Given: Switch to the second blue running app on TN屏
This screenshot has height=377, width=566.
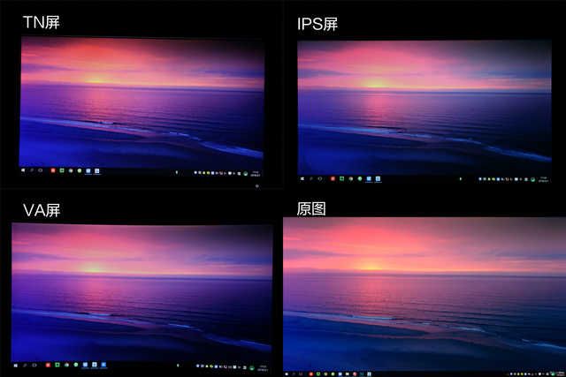Looking at the screenshot, I should point(96,171).
